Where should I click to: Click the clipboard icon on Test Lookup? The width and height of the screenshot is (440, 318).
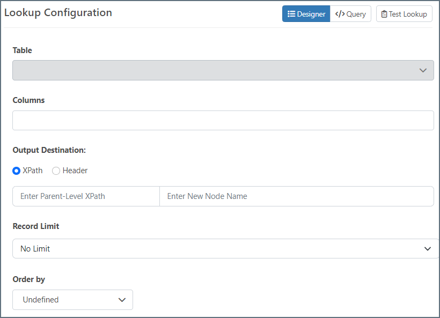click(384, 14)
